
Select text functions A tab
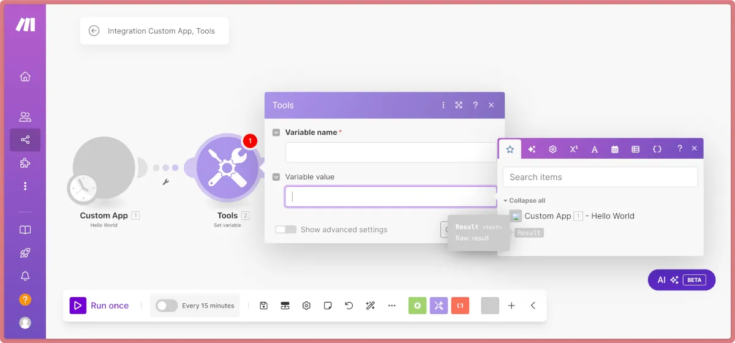[x=594, y=149]
